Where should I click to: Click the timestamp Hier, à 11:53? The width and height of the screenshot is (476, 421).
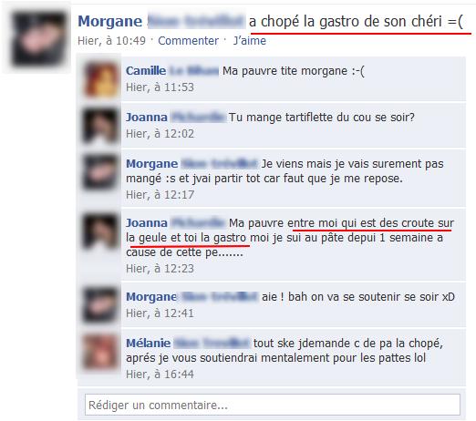160,87
